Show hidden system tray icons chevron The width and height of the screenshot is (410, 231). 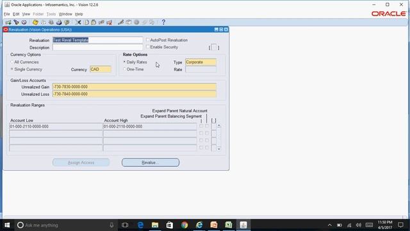(330, 225)
